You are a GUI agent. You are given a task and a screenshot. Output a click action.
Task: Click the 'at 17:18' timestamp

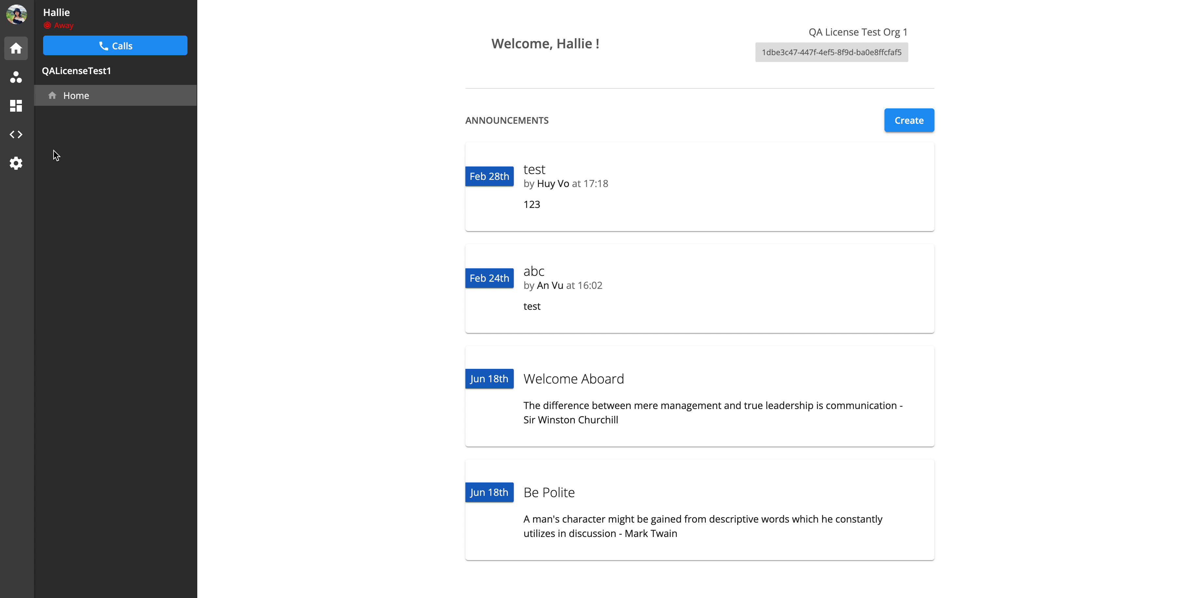590,183
